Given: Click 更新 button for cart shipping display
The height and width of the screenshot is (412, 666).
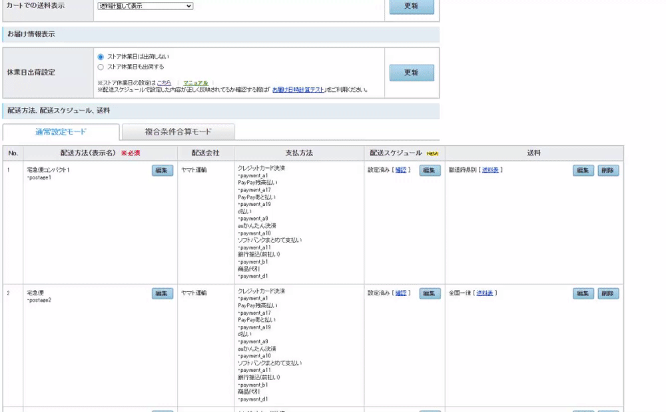Looking at the screenshot, I should point(411,7).
